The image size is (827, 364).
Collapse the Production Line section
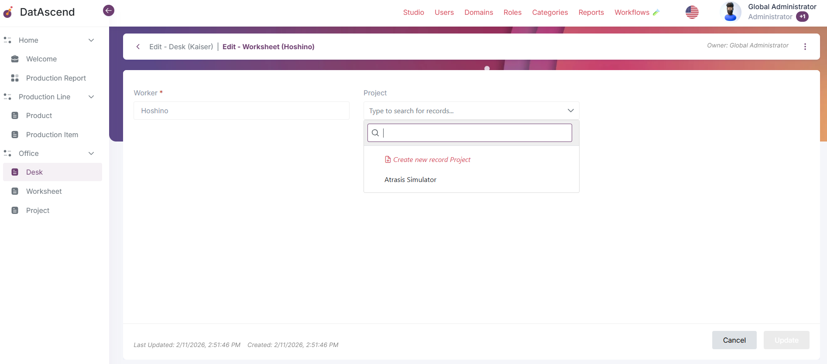(x=91, y=97)
